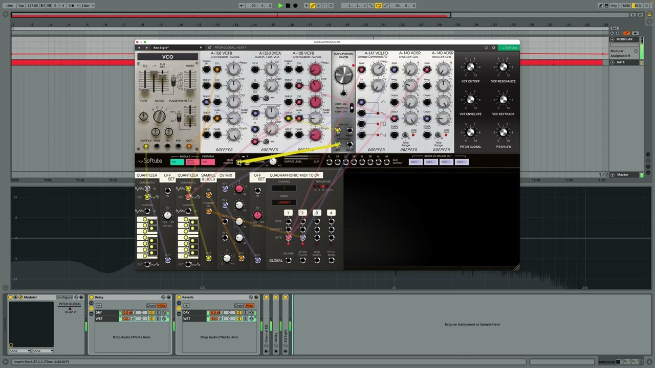655x368 pixels.
Task: Select the tempo field showing 127.00
Action: click(33, 6)
